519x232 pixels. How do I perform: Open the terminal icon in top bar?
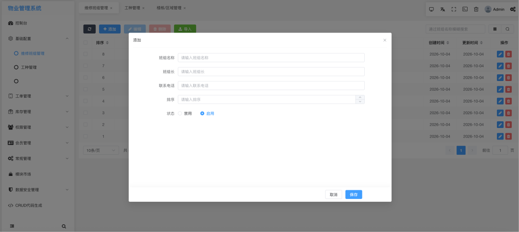click(x=465, y=9)
